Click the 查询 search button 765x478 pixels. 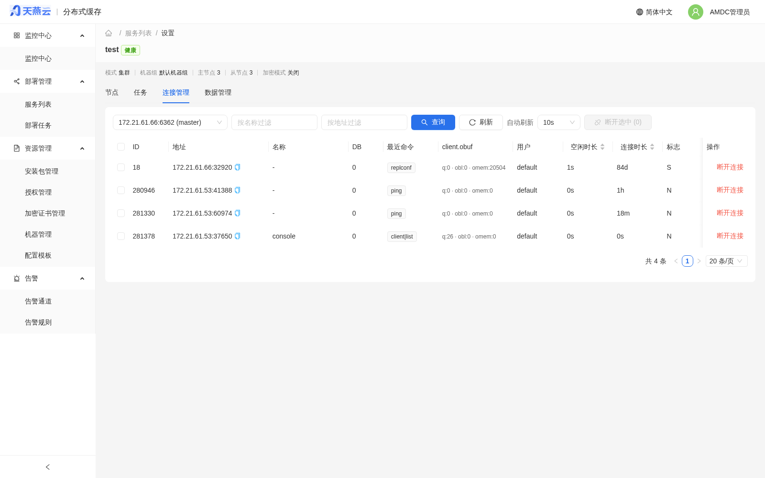pos(433,122)
